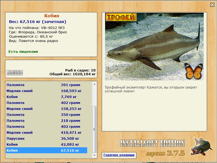
Task: Select Паломета 218 грамм row
Action: tap(46, 120)
